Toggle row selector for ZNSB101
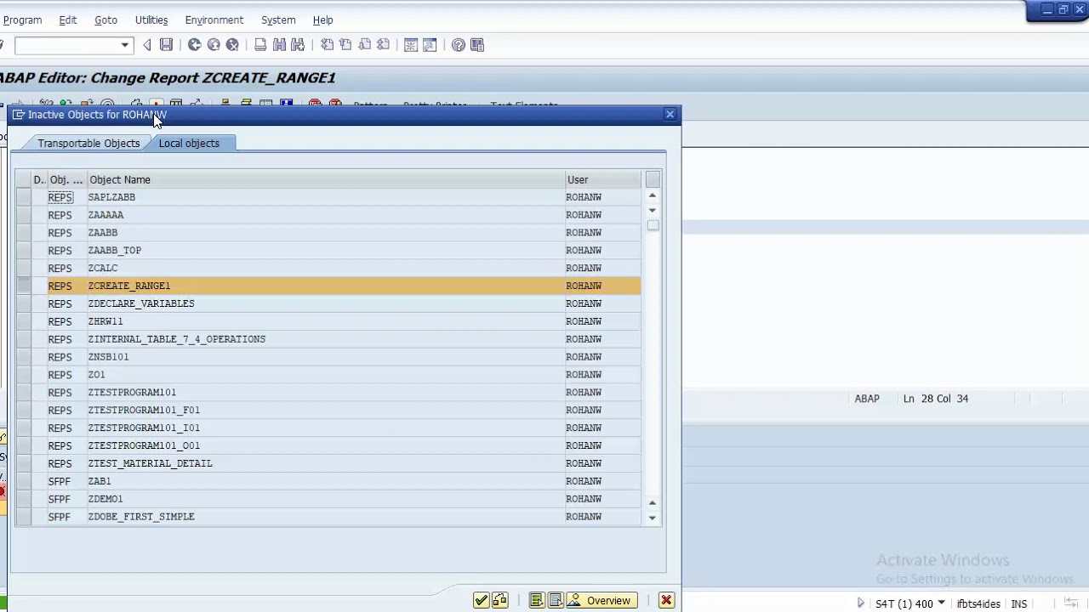 (23, 357)
